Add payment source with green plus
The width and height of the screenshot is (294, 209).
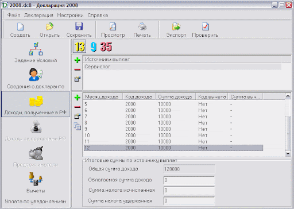[x=78, y=60]
